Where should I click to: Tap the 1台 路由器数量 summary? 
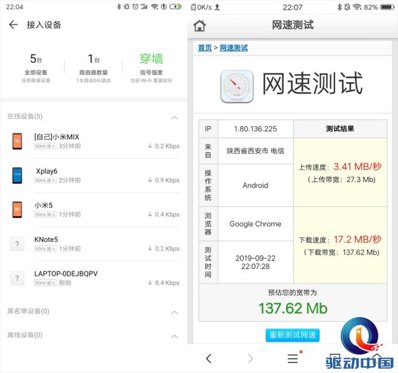coord(94,68)
